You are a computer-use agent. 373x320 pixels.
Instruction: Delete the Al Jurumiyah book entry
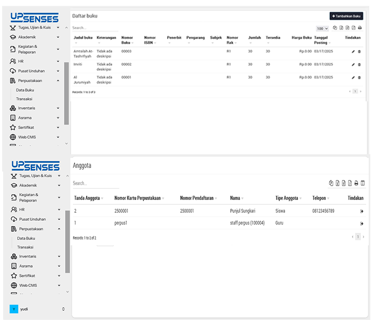click(x=360, y=77)
